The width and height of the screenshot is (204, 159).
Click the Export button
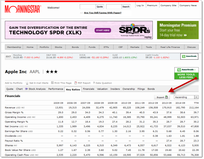[x=162, y=97]
